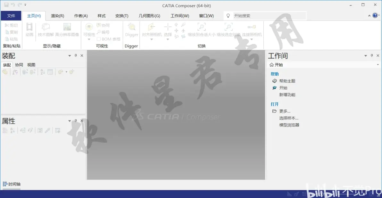
Task: Click the Save icon in quick access toolbar
Action: click(6, 4)
